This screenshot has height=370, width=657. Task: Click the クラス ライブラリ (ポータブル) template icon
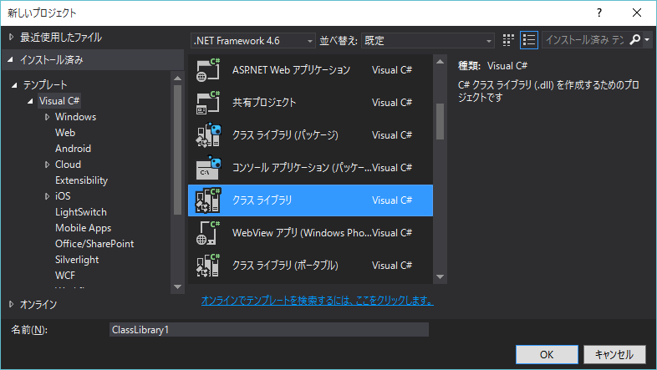point(208,266)
